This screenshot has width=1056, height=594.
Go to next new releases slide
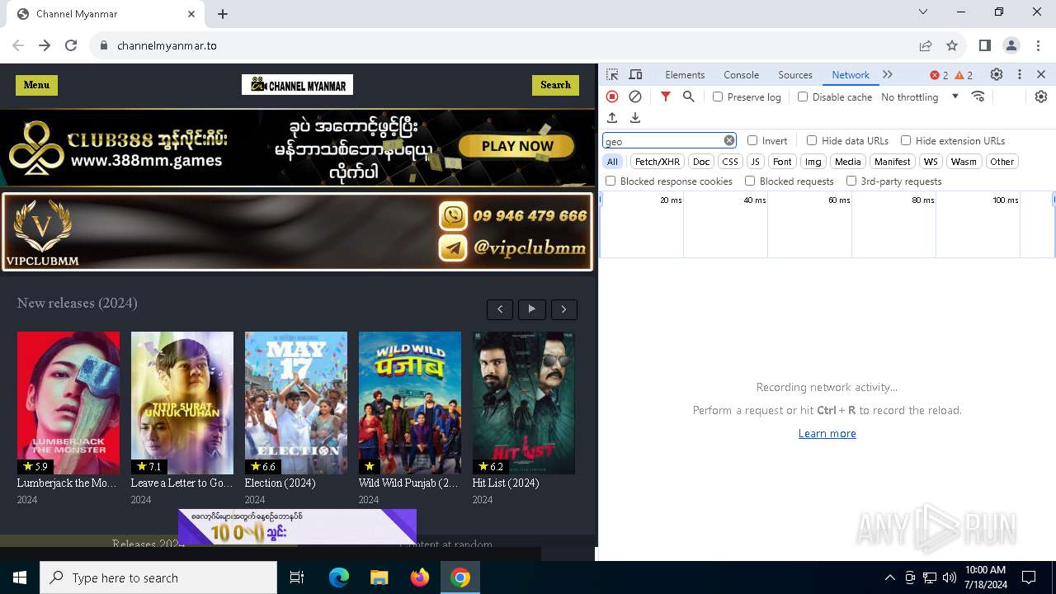(564, 309)
